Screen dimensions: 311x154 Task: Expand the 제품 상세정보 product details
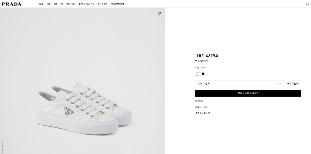201,107
